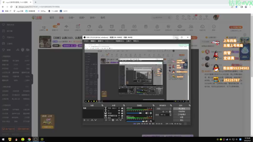The image size is (253, 142).
Task: Open Douyu 视频 dropdown in navigation
Action: pos(82,18)
